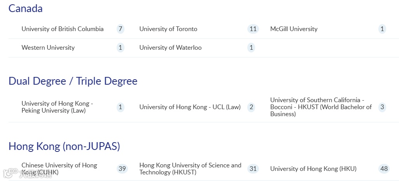Click the Western University entry
399x181 pixels.
pyautogui.click(x=48, y=48)
